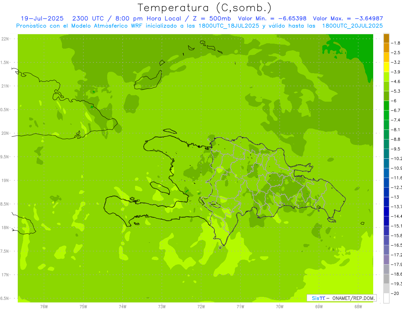402x311 pixels.
Task: Pick the green swatch between -6 and -6.7
Action: [x=386, y=105]
